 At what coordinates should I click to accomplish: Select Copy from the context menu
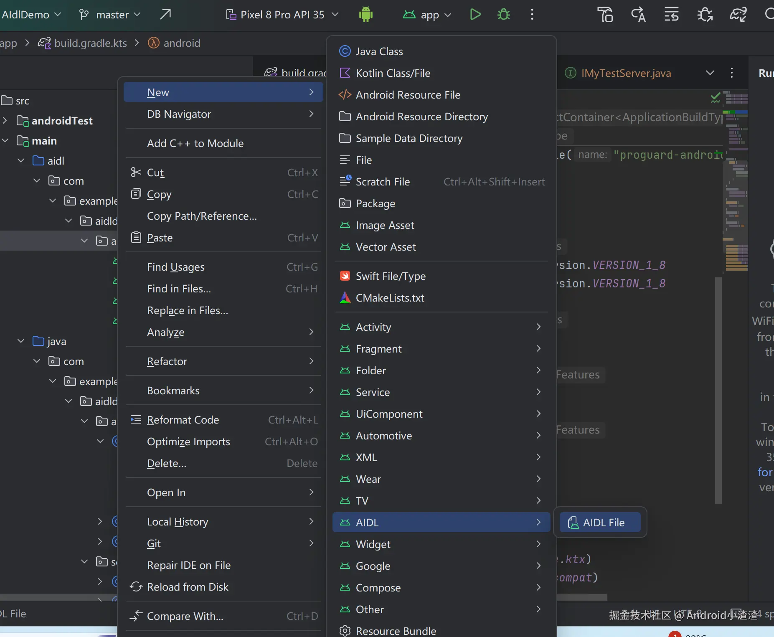click(223, 194)
